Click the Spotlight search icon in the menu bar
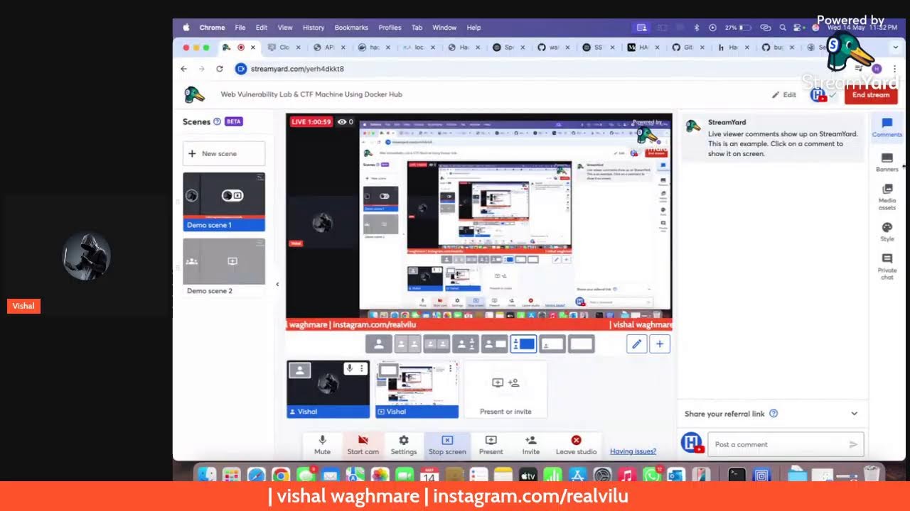This screenshot has width=910, height=511. click(782, 28)
